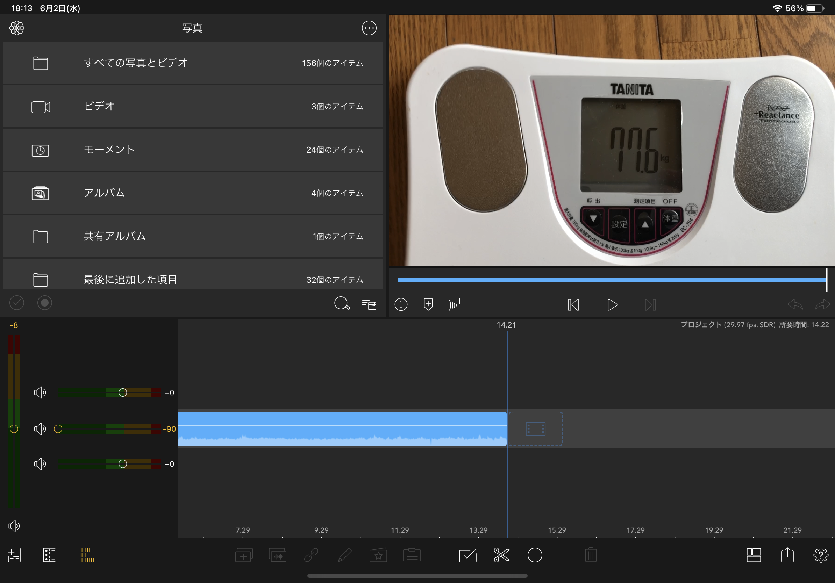Search the photo library
The width and height of the screenshot is (835, 583).
(342, 303)
